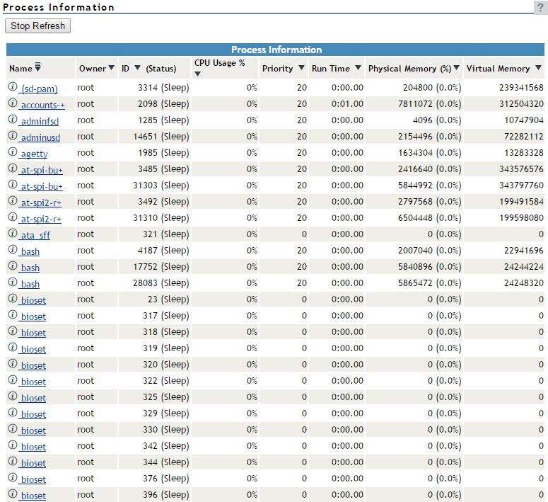Screen dimensions: 548x502
Task: Click the Name column sort icon
Action: tap(37, 68)
